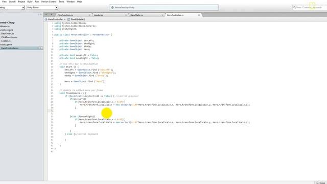The width and height of the screenshot is (327, 184).
Task: Click the options button on HeroController.cs row
Action: coord(41,48)
